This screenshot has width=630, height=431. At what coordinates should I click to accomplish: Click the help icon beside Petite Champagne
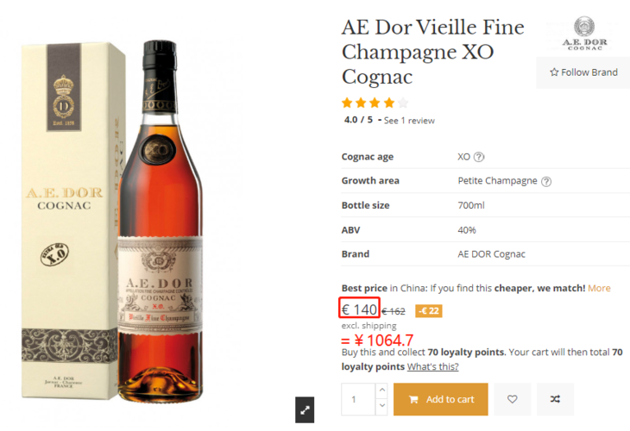click(x=546, y=182)
